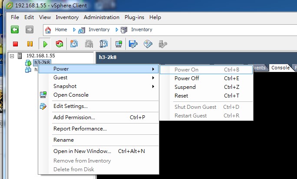Collapse the 192.168.1.55 host tree node
Image resolution: width=297 pixels, height=179 pixels.
click(x=12, y=56)
